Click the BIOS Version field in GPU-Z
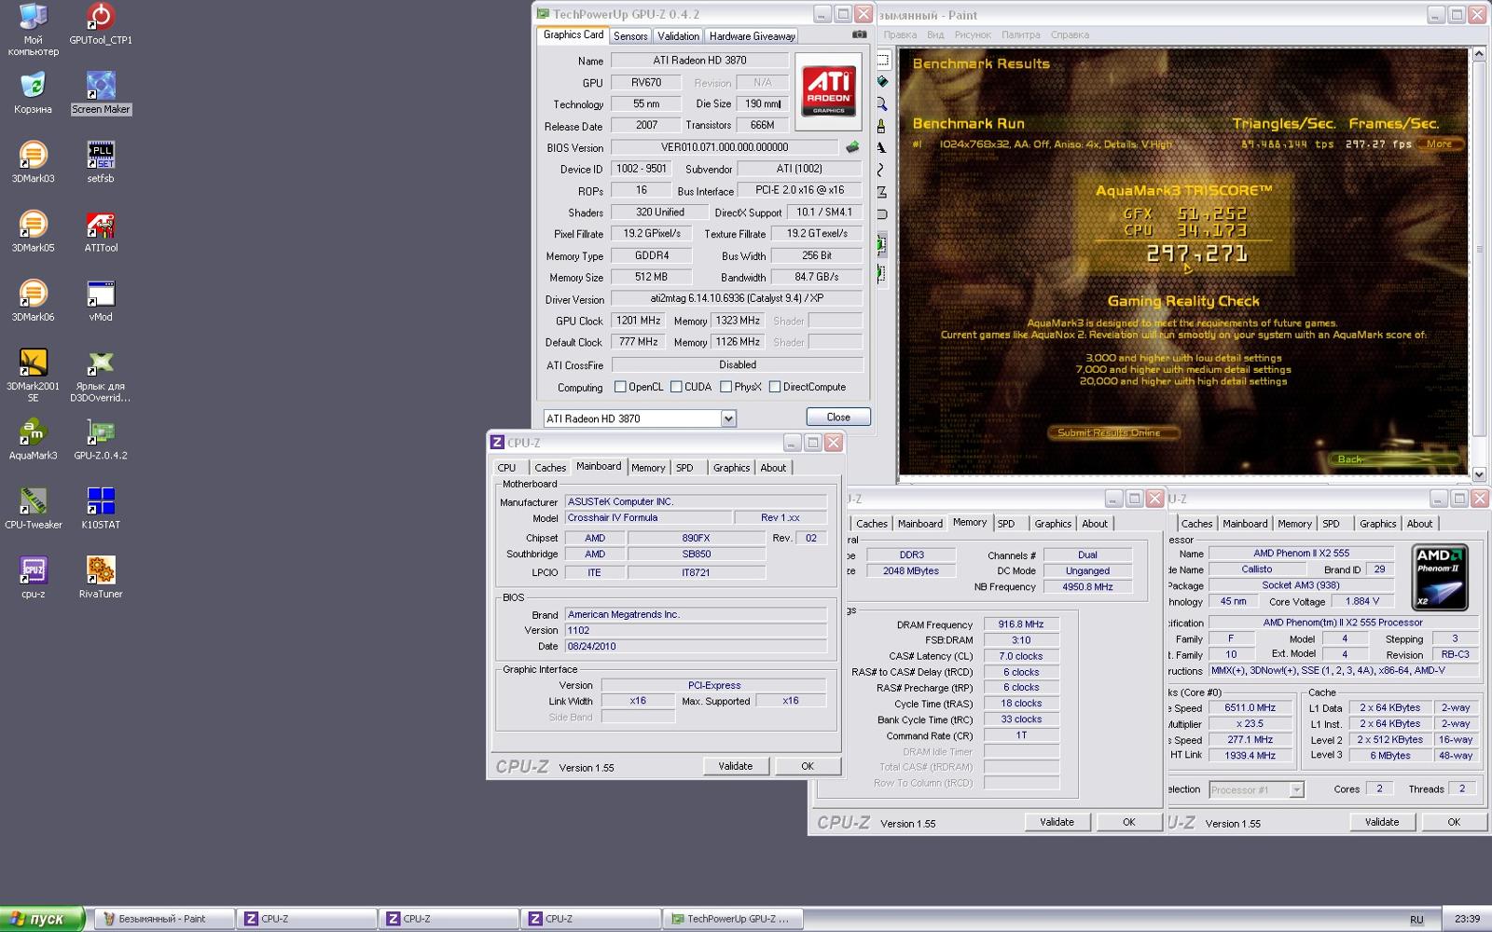The image size is (1492, 932). (x=725, y=147)
